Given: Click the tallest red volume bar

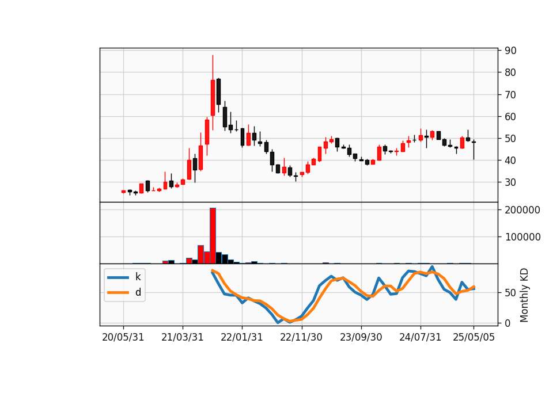Looking at the screenshot, I should coord(213,236).
